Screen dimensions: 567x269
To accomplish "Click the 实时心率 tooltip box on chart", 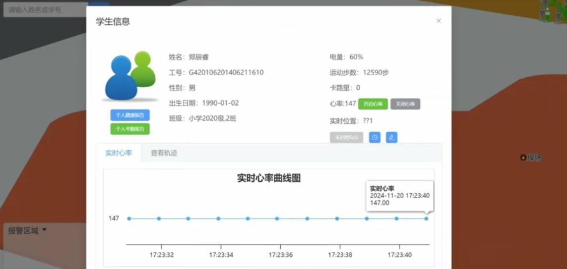I will tap(399, 195).
